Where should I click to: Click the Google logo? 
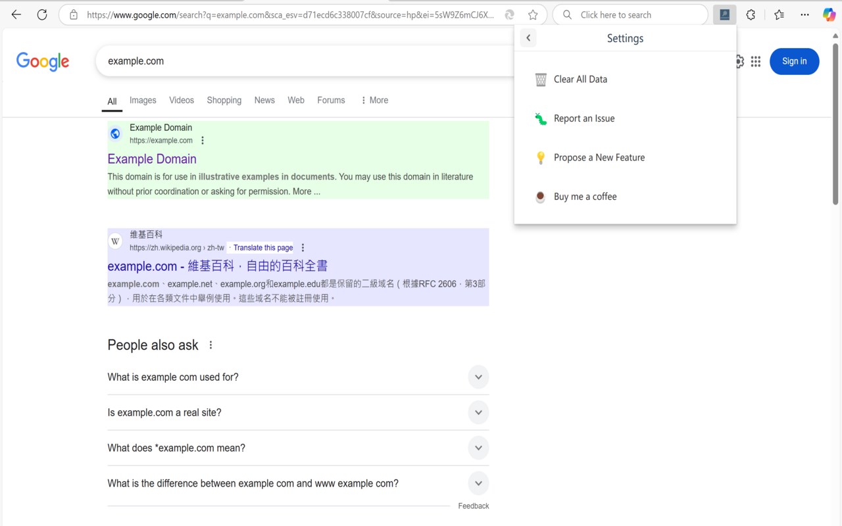pos(43,61)
